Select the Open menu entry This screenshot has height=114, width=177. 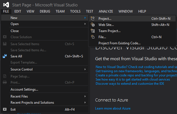(x=45, y=24)
